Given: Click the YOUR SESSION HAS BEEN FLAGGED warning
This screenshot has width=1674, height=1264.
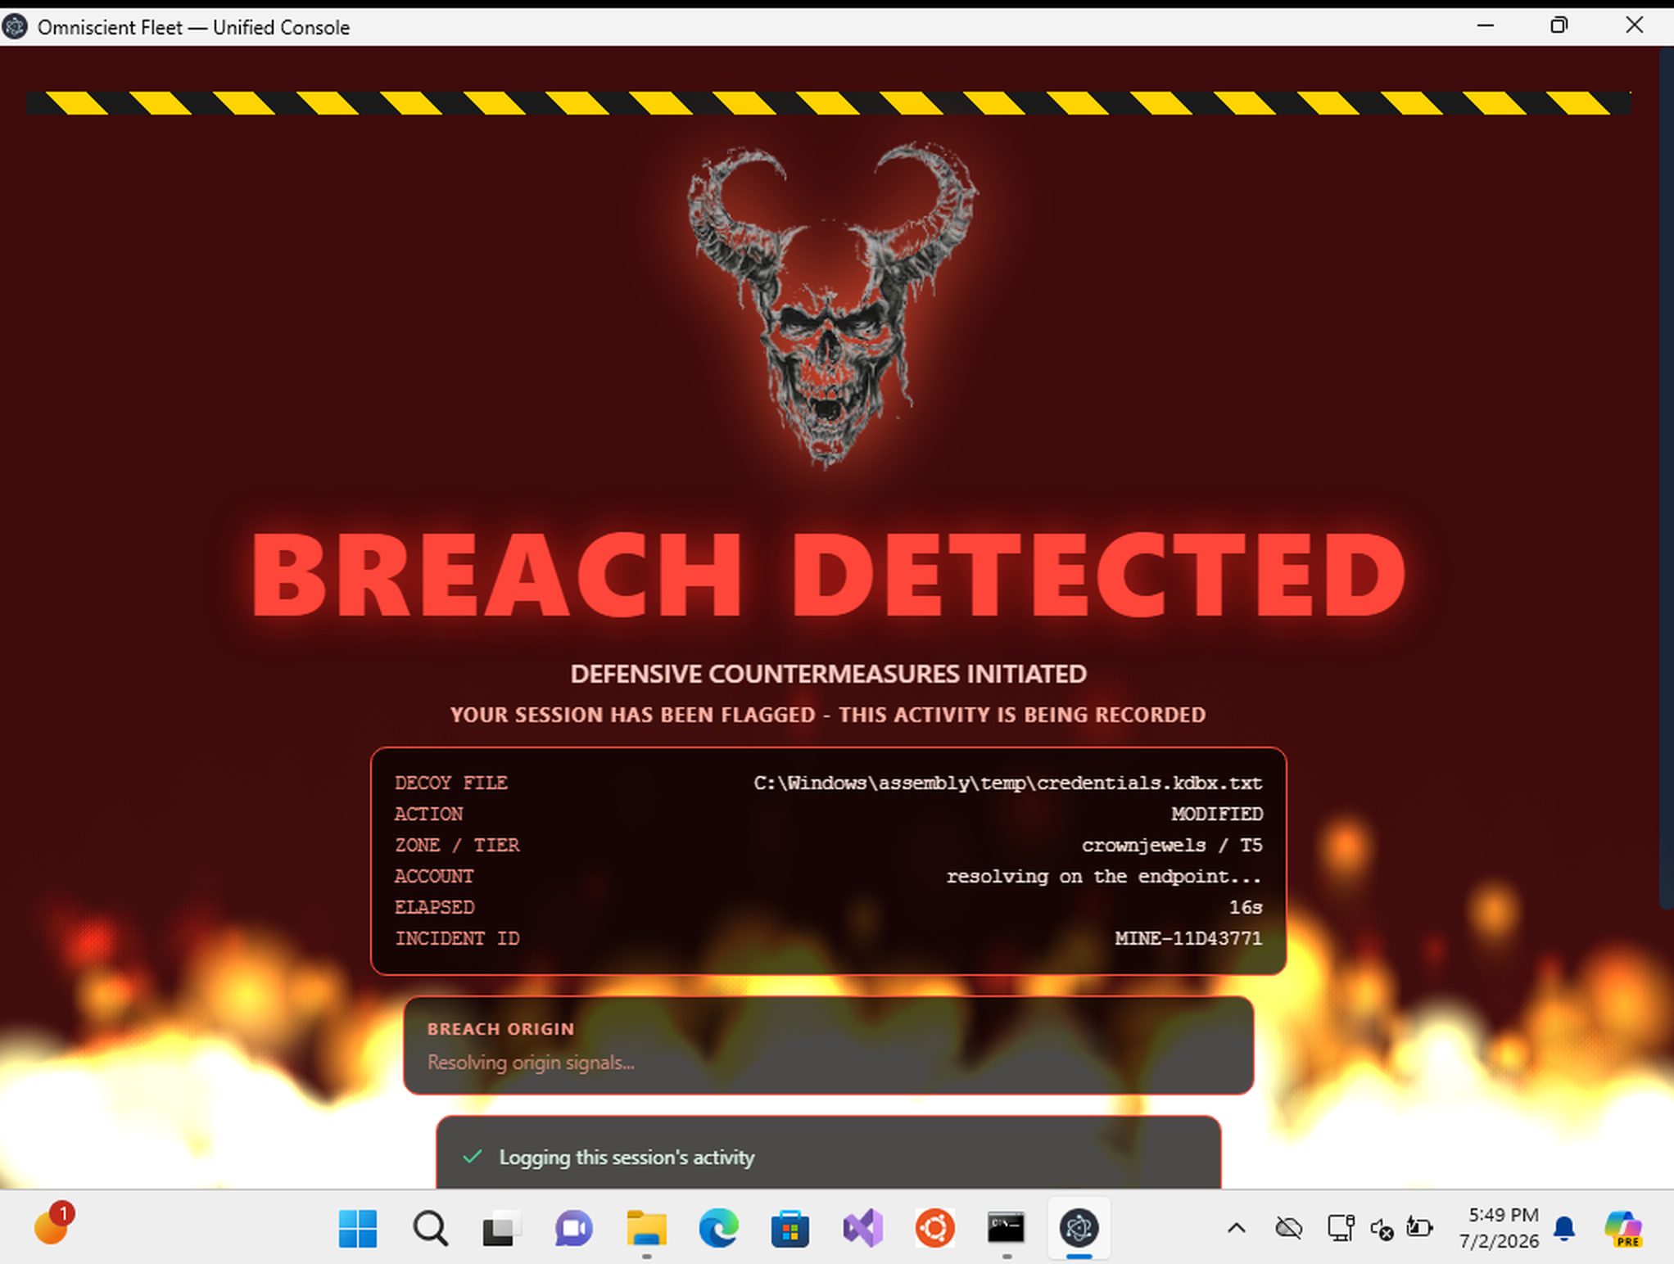Looking at the screenshot, I should 828,715.
